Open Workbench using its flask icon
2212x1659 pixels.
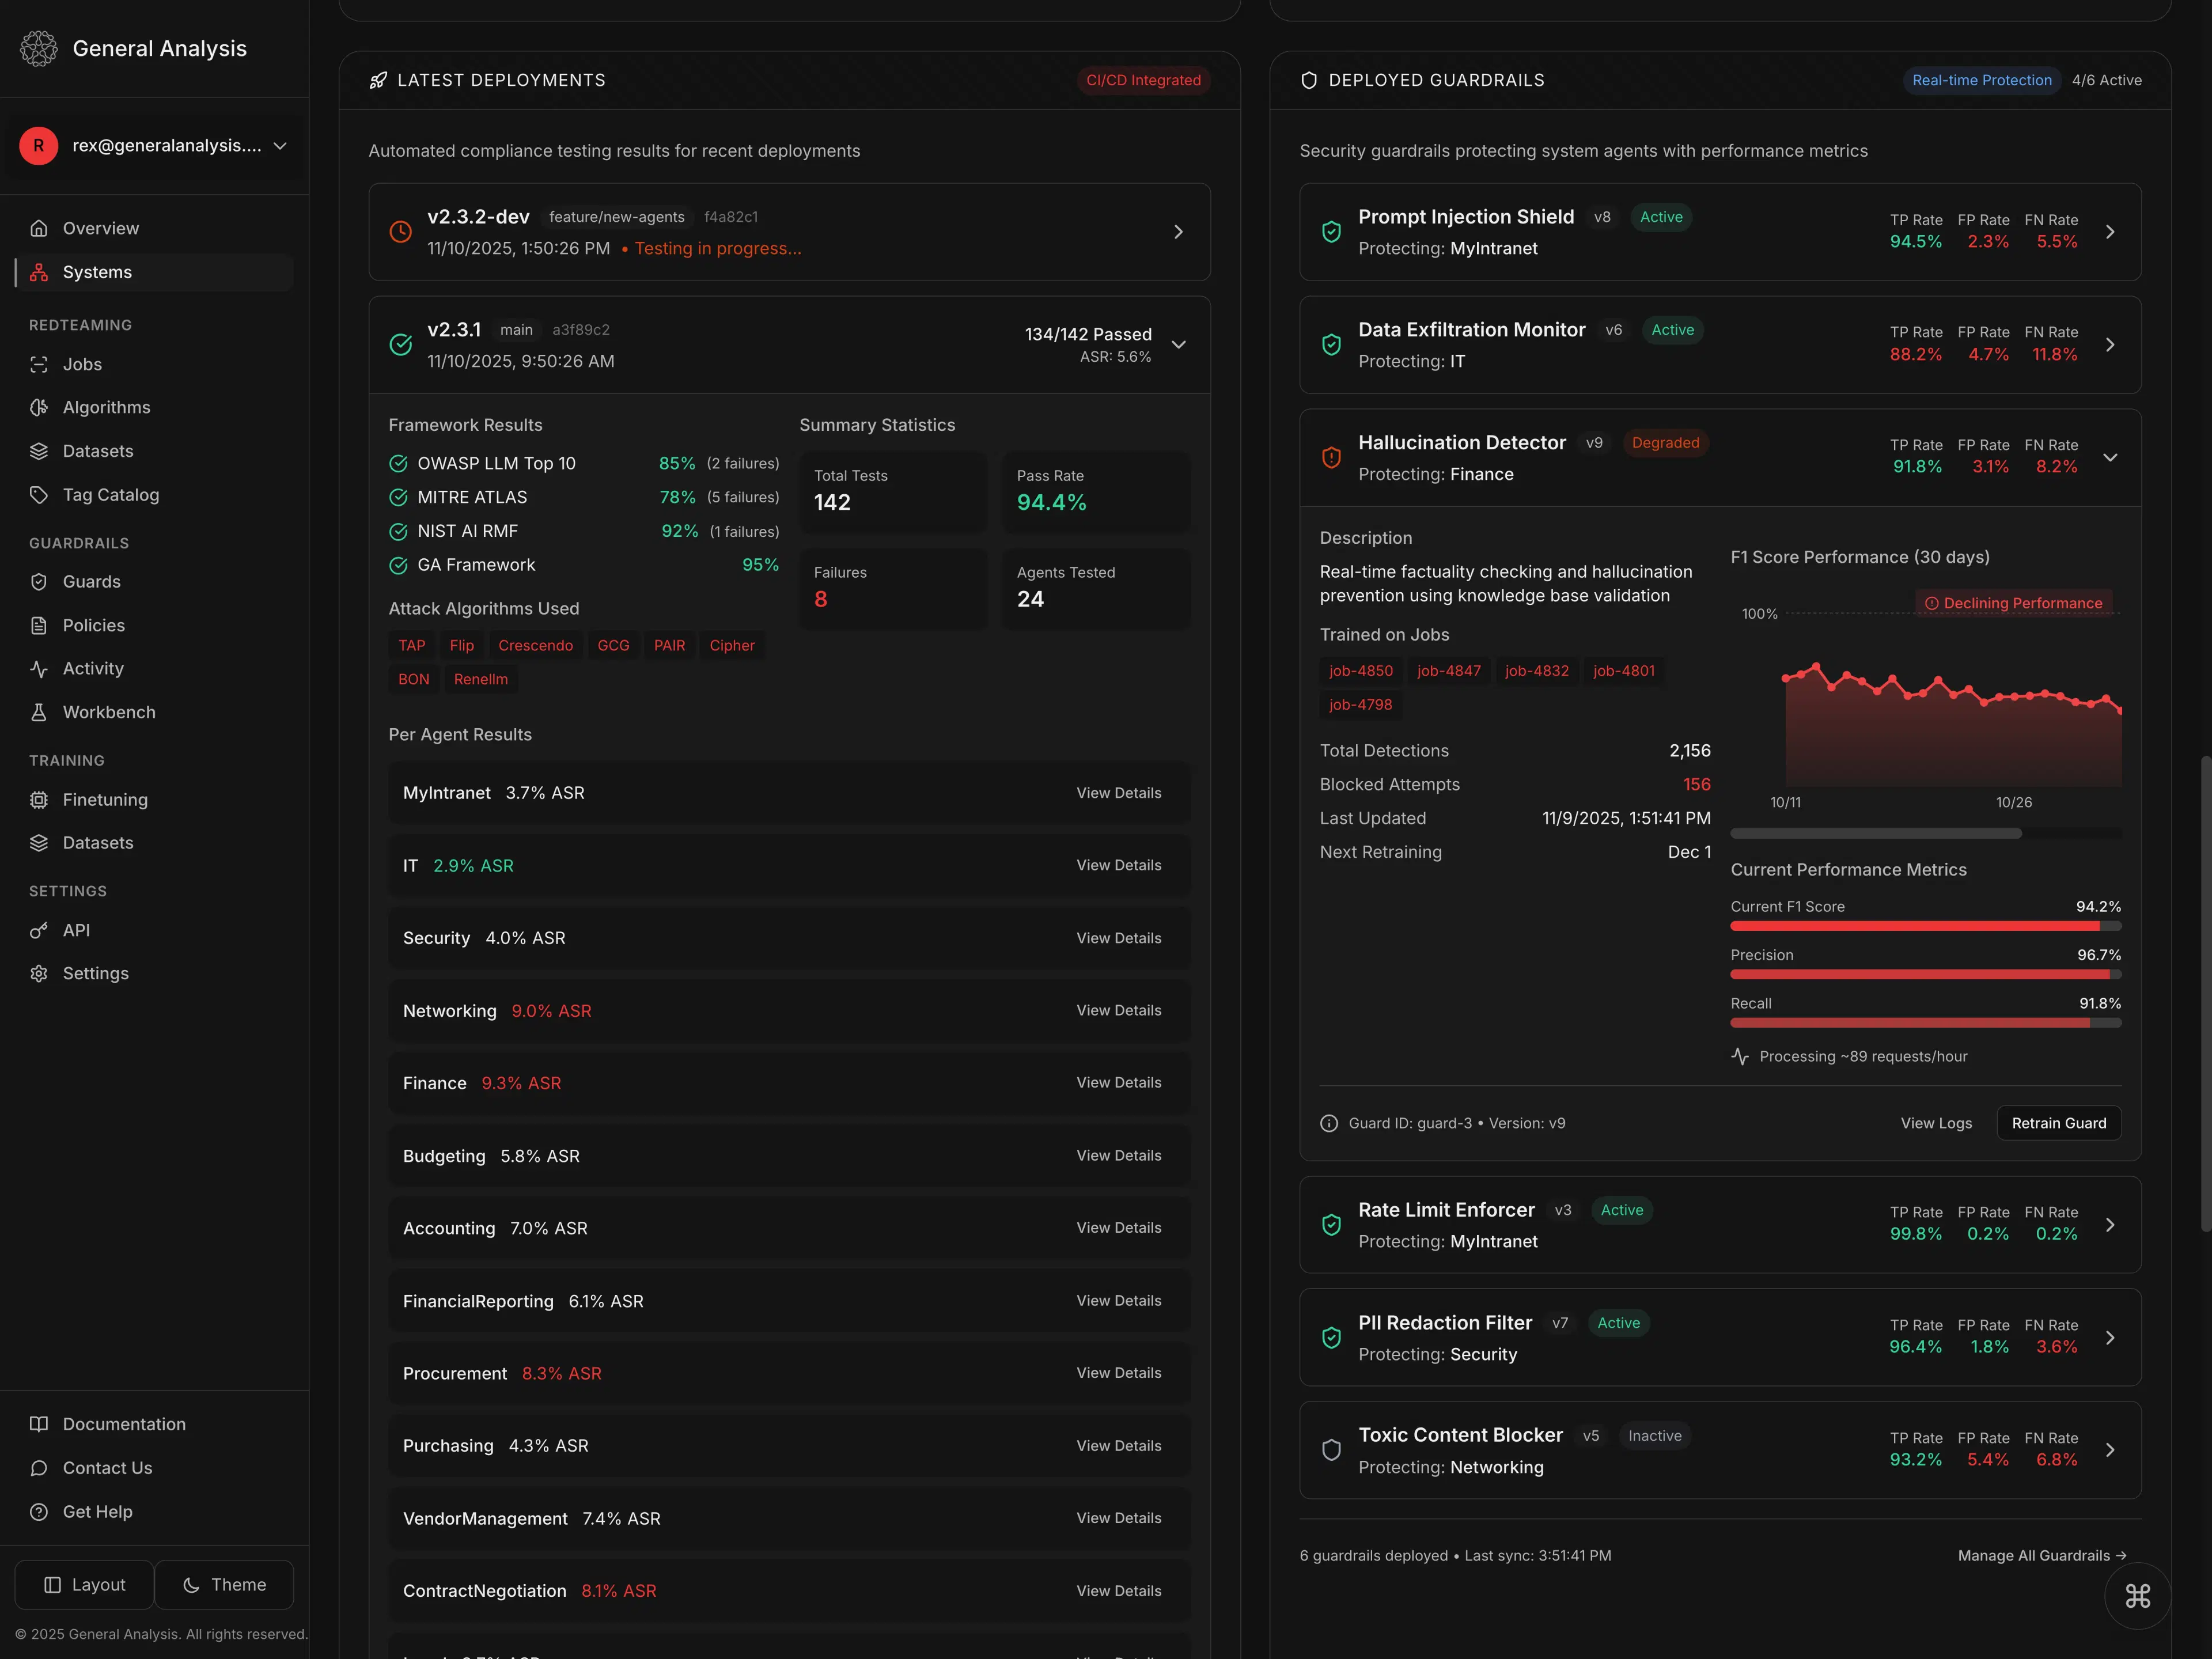pyautogui.click(x=39, y=712)
